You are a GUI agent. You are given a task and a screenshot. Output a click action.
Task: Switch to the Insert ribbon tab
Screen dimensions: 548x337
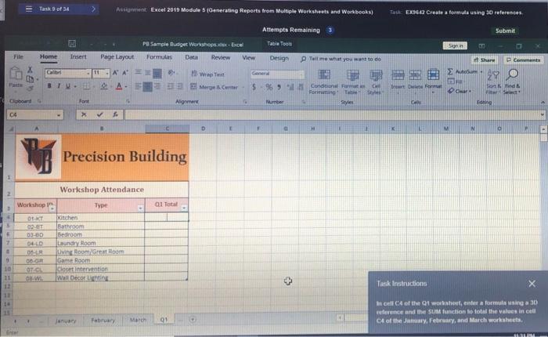coord(78,56)
